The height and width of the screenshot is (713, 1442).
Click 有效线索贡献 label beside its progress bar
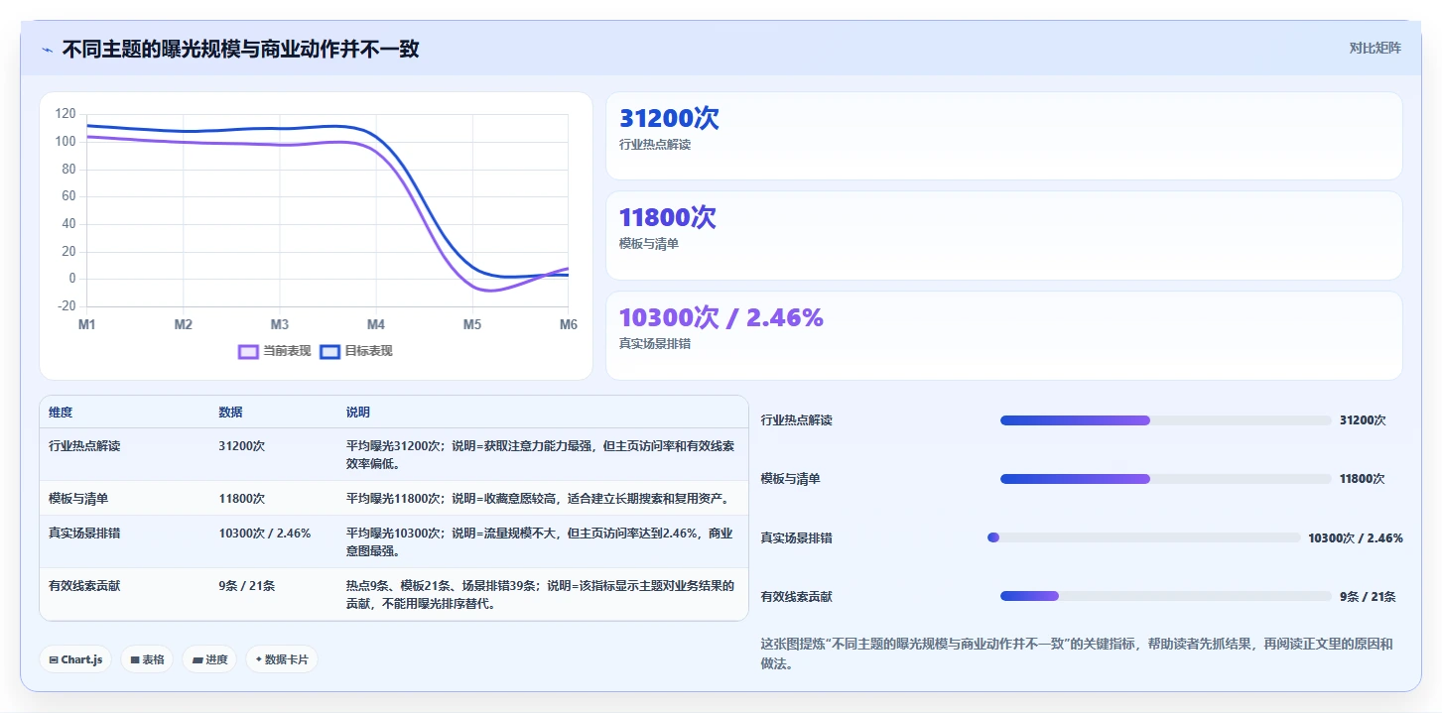click(x=797, y=596)
